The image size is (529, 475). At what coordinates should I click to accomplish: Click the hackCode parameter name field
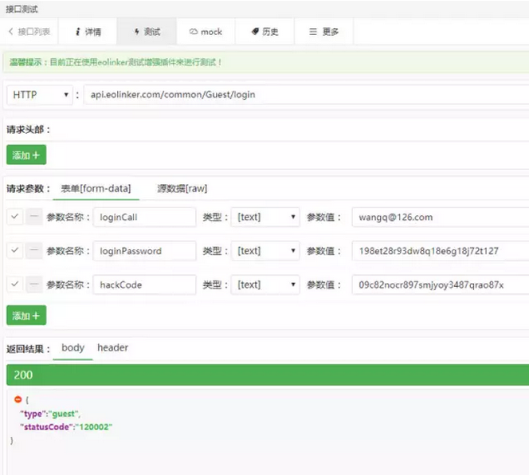click(x=144, y=285)
